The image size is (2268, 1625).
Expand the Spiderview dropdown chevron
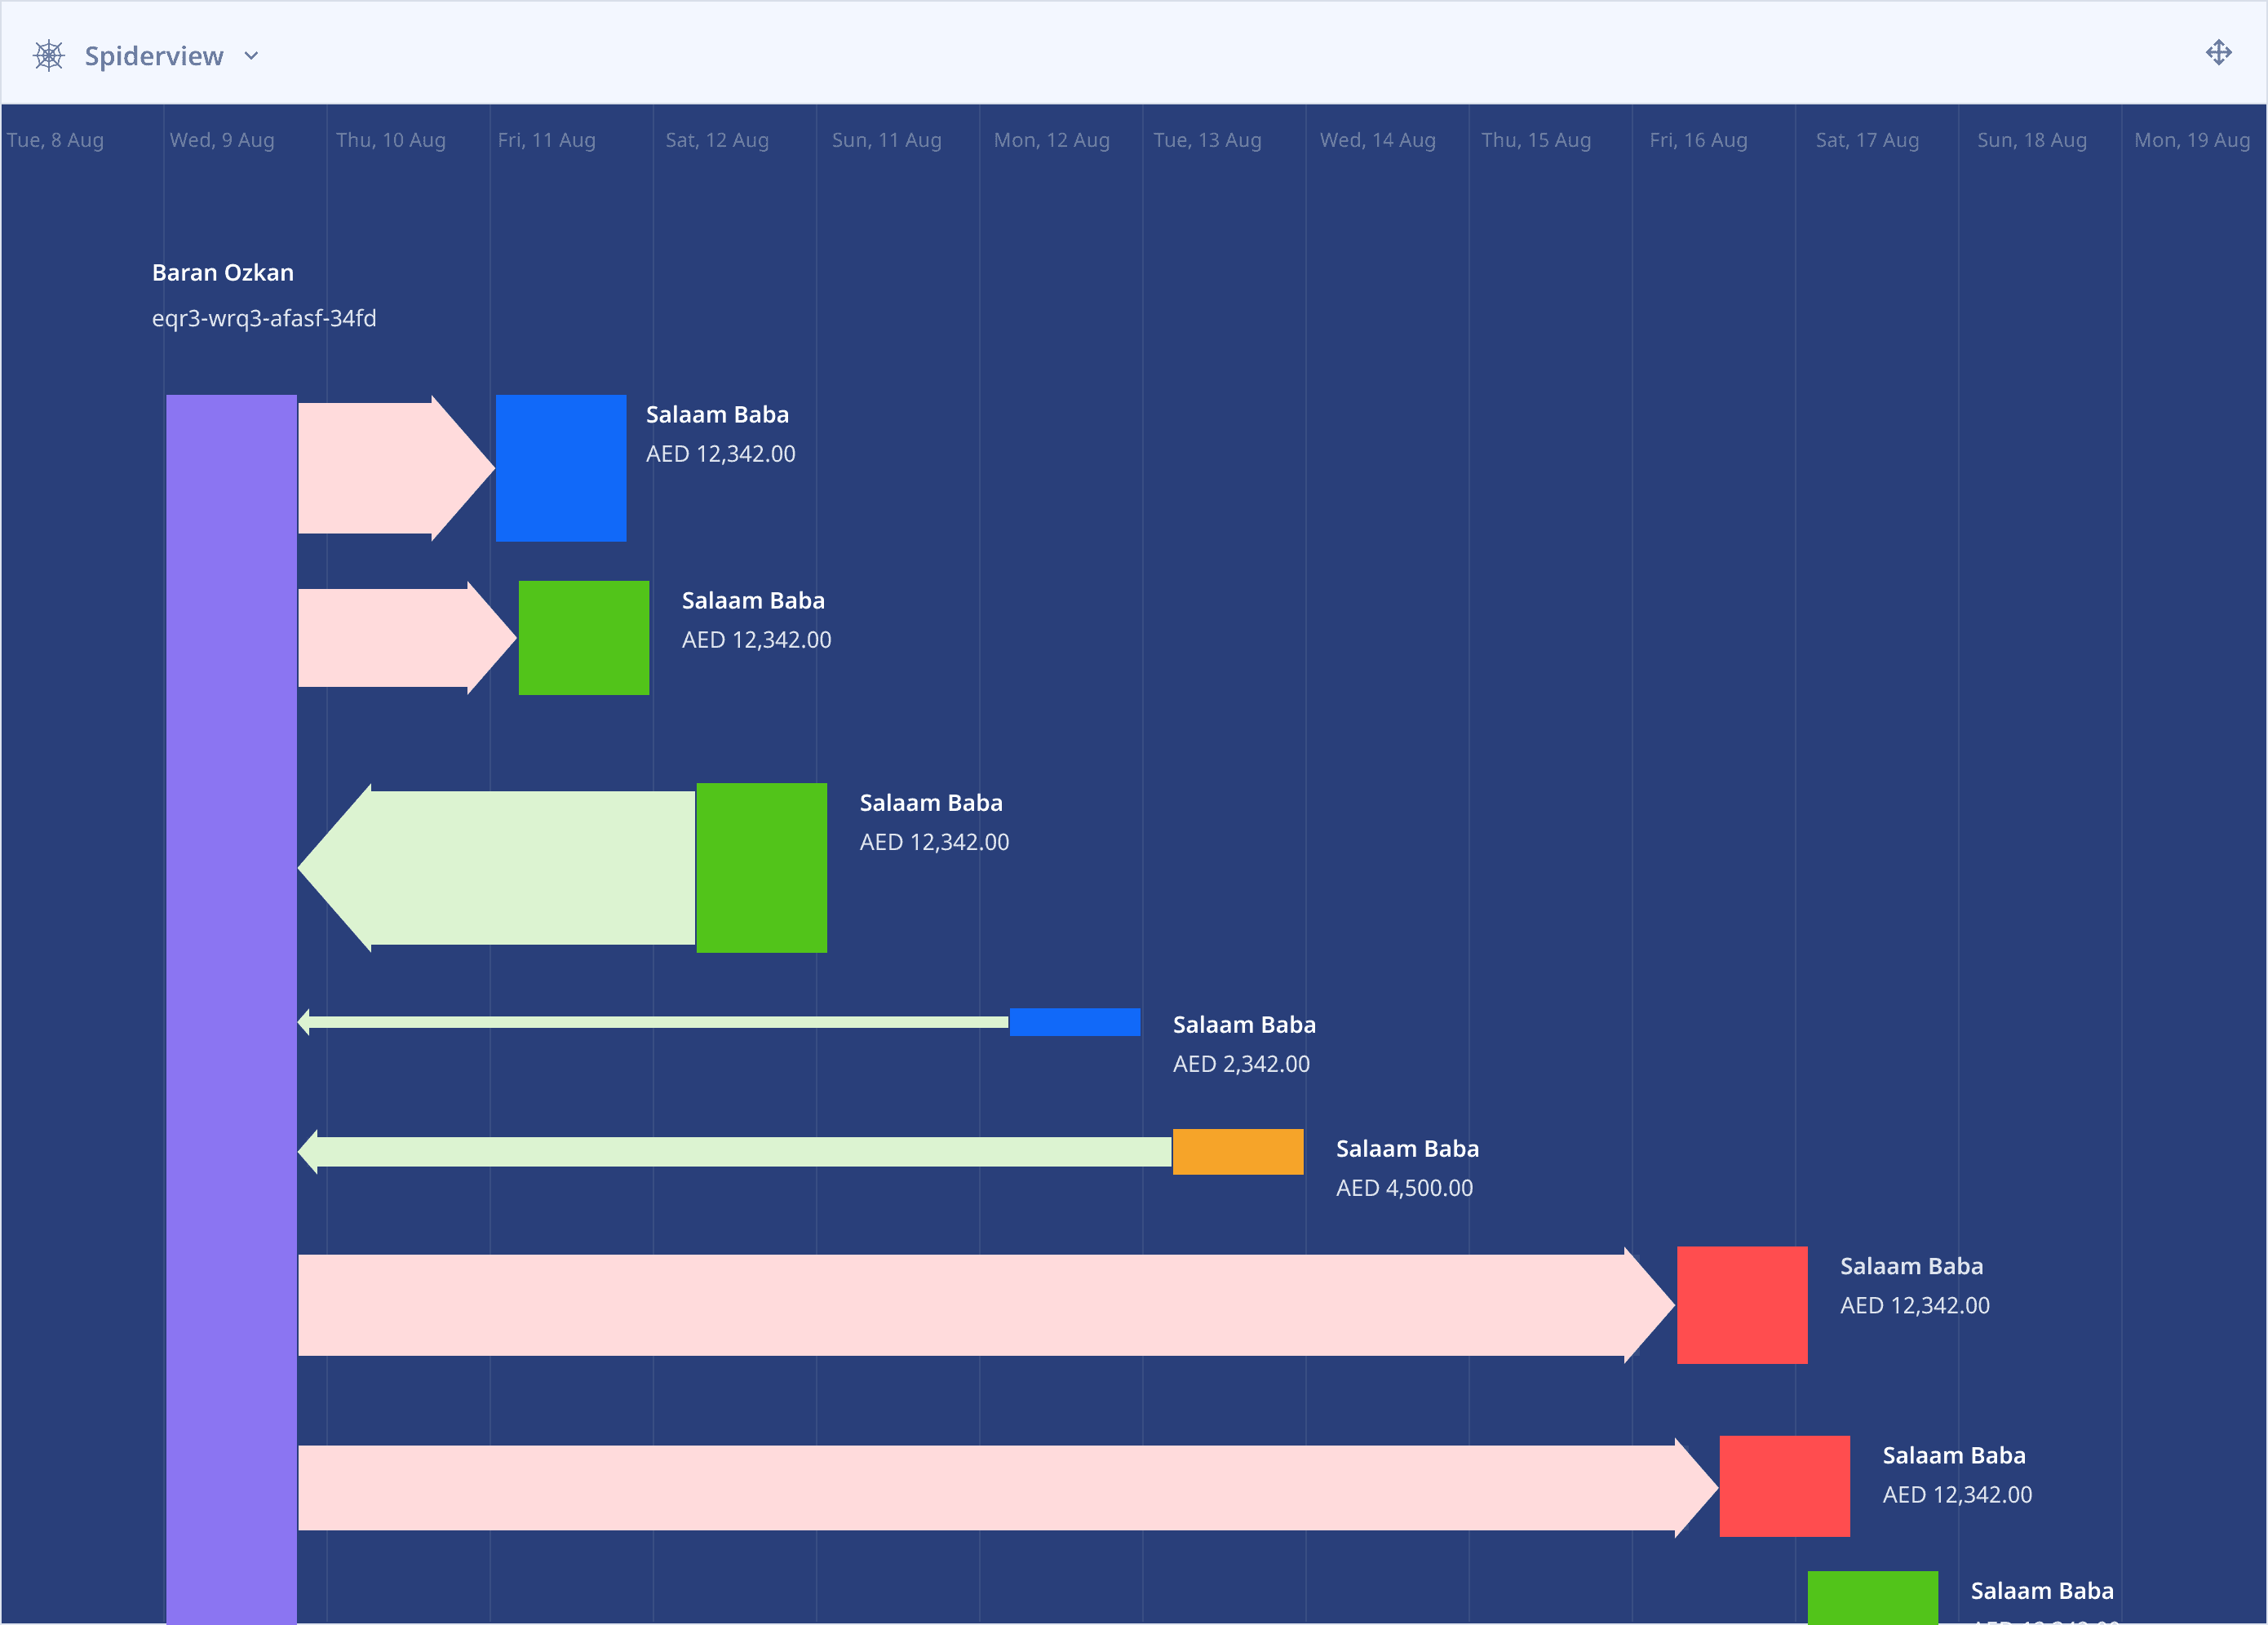coord(251,56)
